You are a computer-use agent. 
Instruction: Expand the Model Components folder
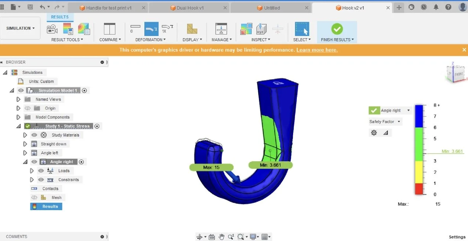[x=18, y=117]
